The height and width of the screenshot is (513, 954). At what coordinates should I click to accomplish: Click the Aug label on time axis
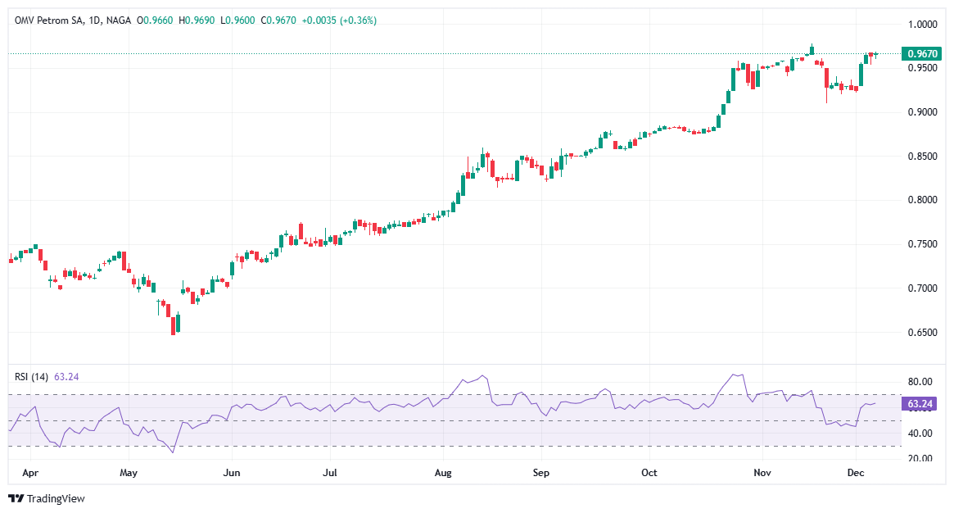click(x=443, y=473)
